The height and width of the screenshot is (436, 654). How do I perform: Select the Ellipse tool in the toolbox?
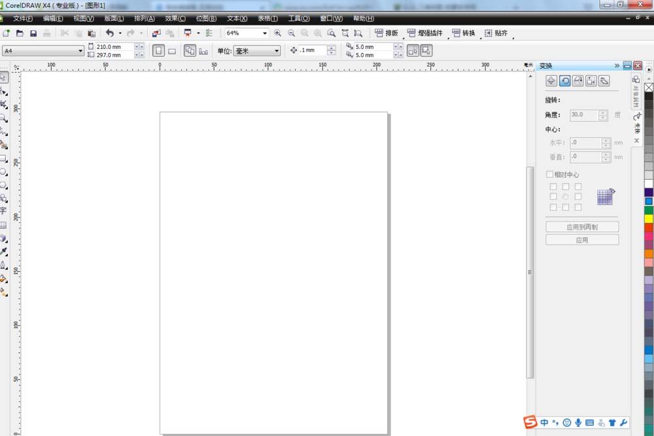3,172
